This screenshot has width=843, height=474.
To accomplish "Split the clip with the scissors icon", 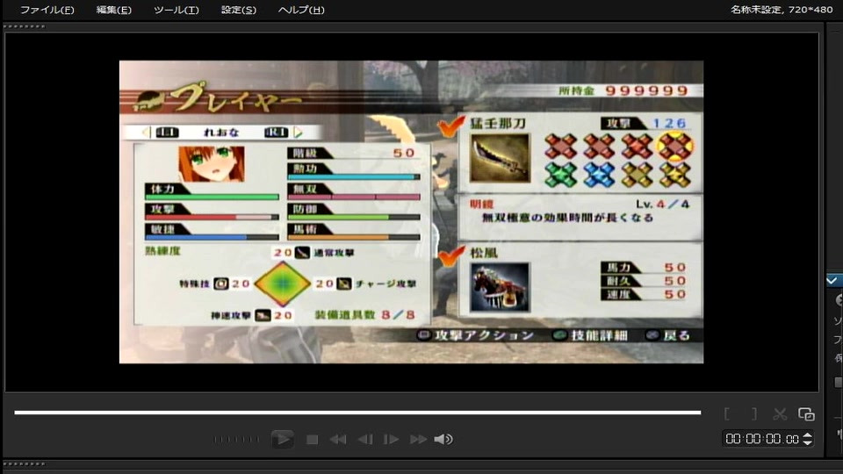I will [780, 413].
